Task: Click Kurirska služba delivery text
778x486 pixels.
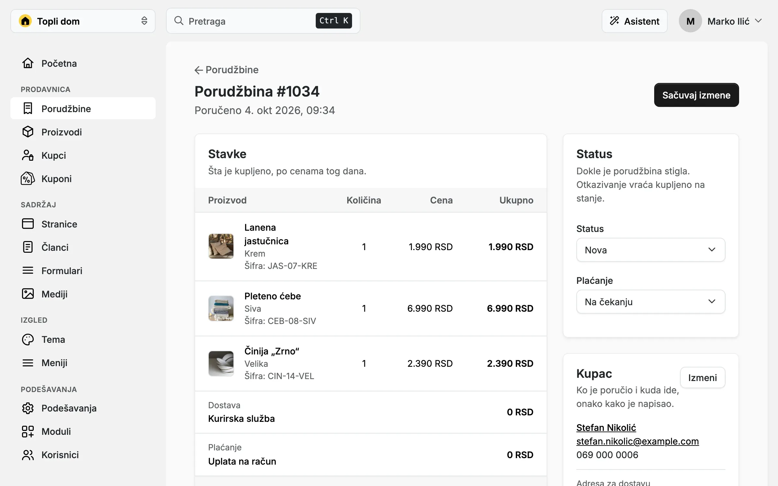Action: 241,418
